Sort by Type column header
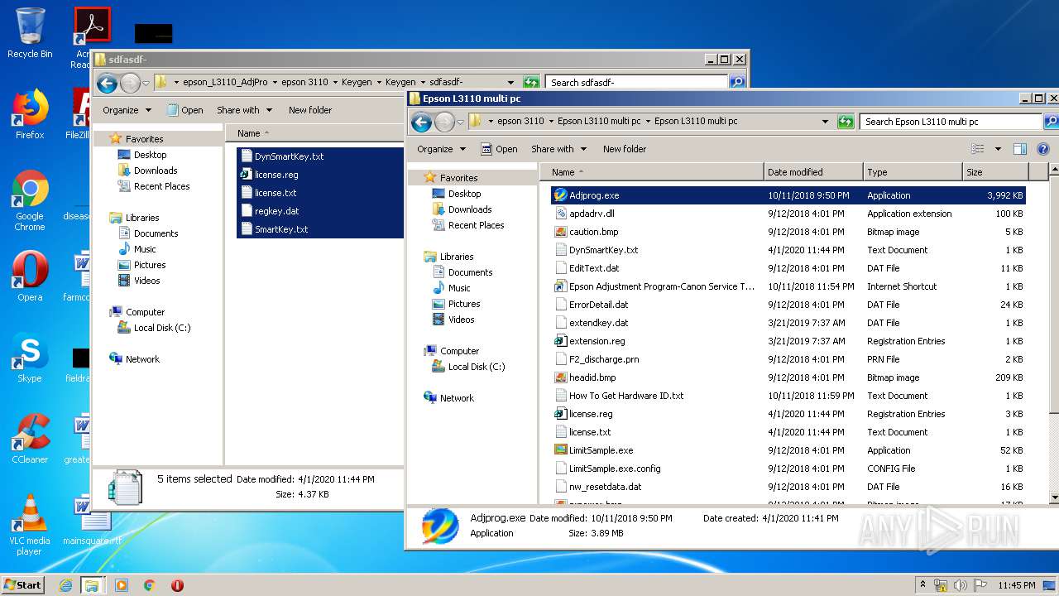This screenshot has width=1059, height=596. (x=913, y=172)
